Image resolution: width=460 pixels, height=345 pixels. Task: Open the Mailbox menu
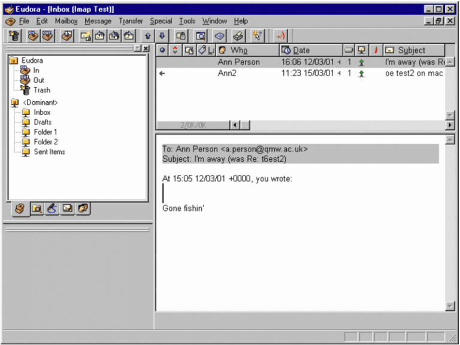click(x=66, y=21)
